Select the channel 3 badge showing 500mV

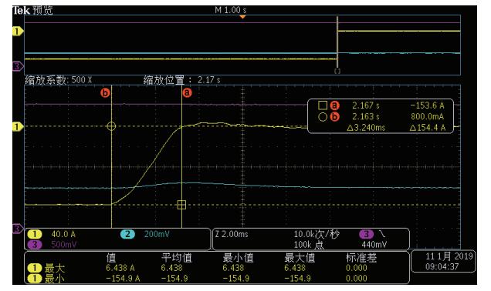point(35,244)
